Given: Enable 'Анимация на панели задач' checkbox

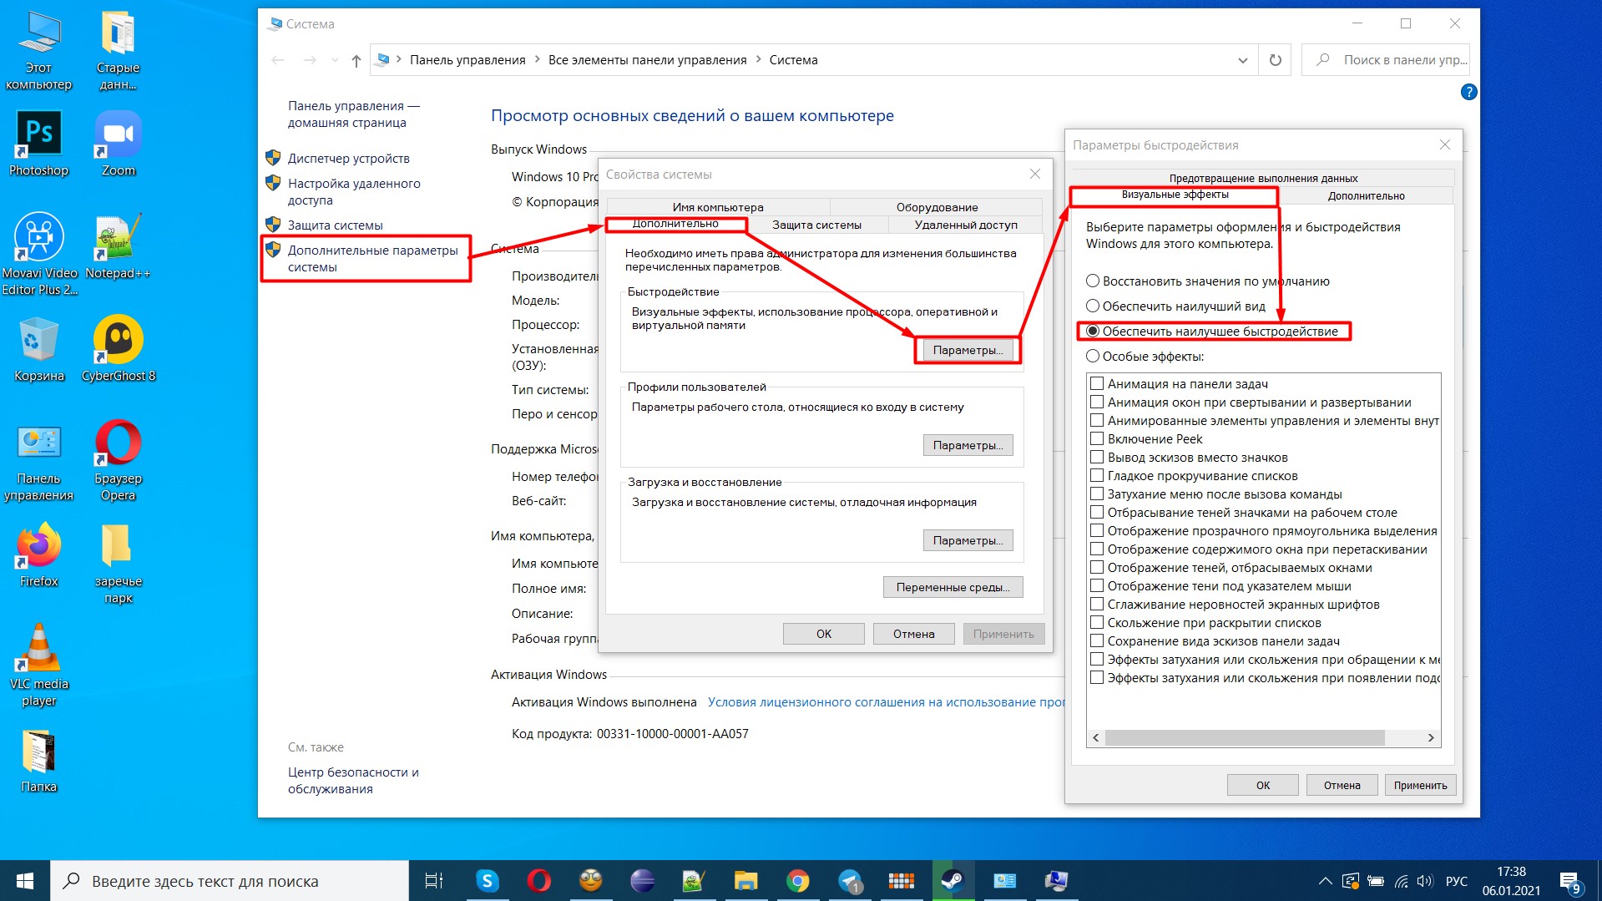Looking at the screenshot, I should click(x=1097, y=384).
